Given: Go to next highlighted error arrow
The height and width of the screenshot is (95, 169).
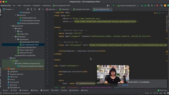Looking at the screenshot, I should pos(166,13).
